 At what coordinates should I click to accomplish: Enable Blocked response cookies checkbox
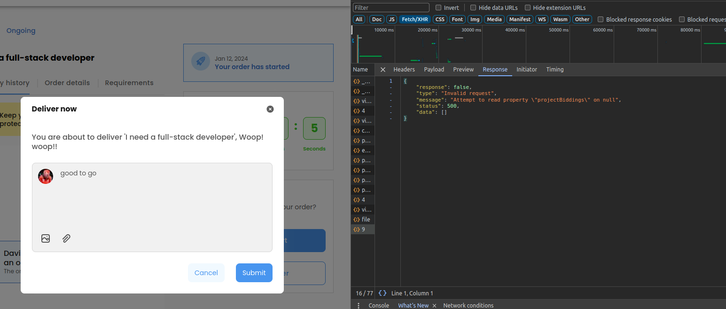601,19
